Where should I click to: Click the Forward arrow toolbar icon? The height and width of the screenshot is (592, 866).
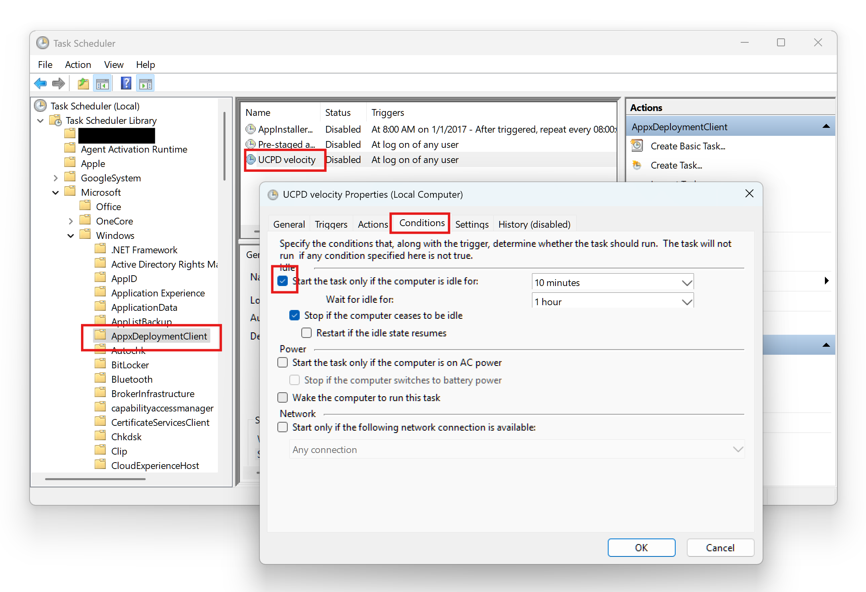58,83
